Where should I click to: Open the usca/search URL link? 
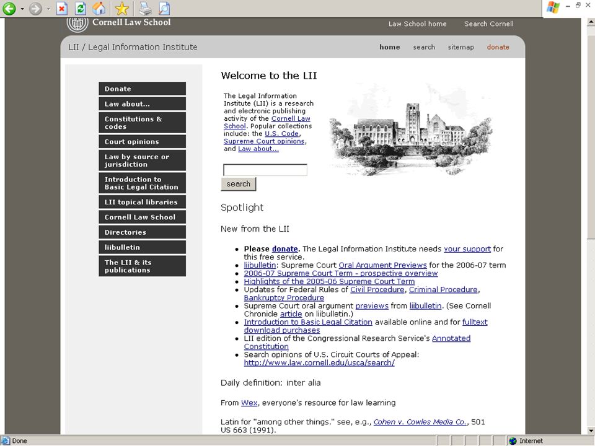[319, 362]
